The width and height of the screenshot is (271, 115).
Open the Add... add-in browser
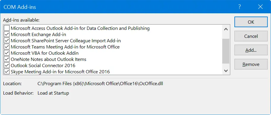point(251,50)
